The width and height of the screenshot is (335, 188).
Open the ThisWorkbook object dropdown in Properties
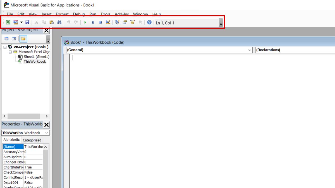[47, 133]
